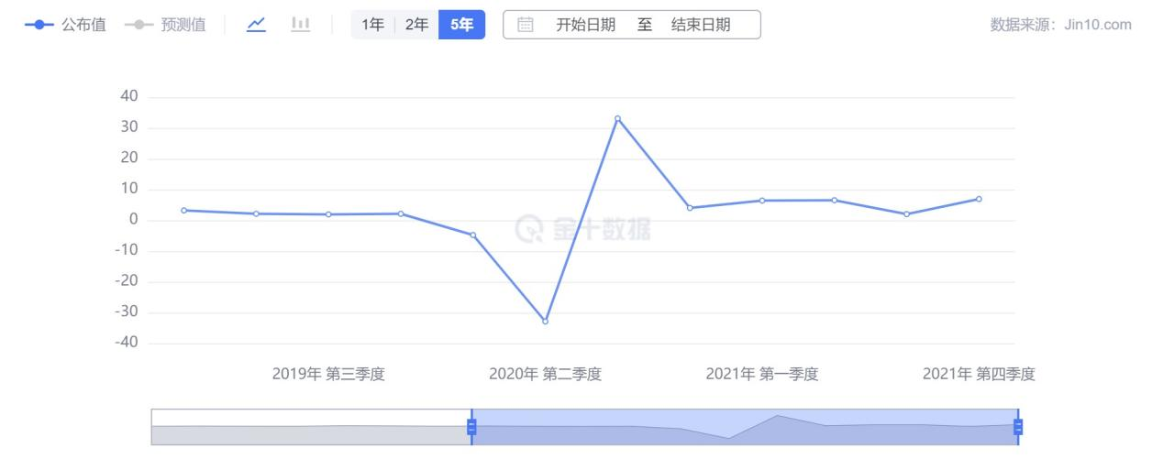Click the peak data point above 30
Viewport: 1163px width, 459px height.
coord(617,118)
